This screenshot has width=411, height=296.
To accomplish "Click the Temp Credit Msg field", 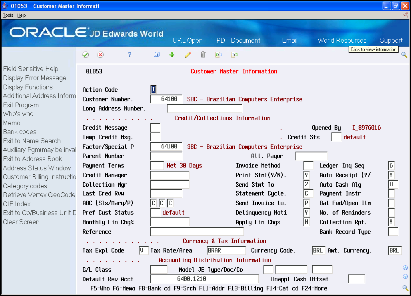I will click(155, 137).
